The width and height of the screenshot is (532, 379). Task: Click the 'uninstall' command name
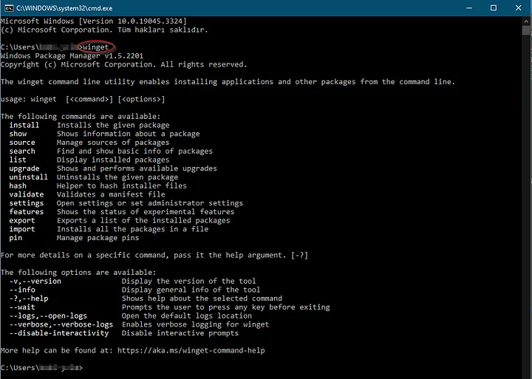click(x=28, y=177)
